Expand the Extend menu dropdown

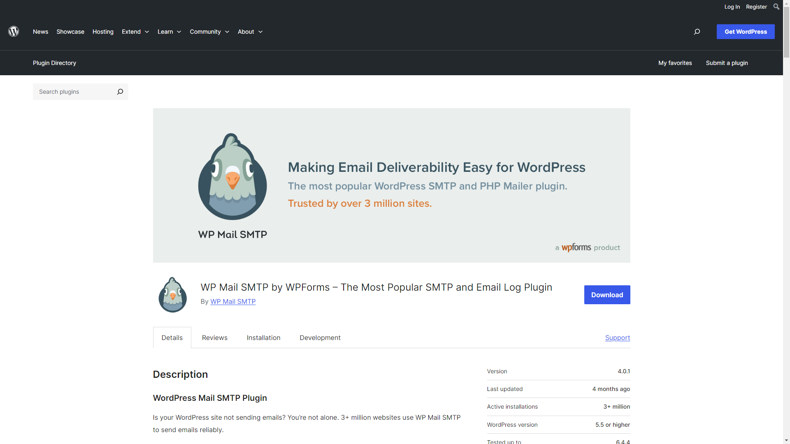[135, 32]
